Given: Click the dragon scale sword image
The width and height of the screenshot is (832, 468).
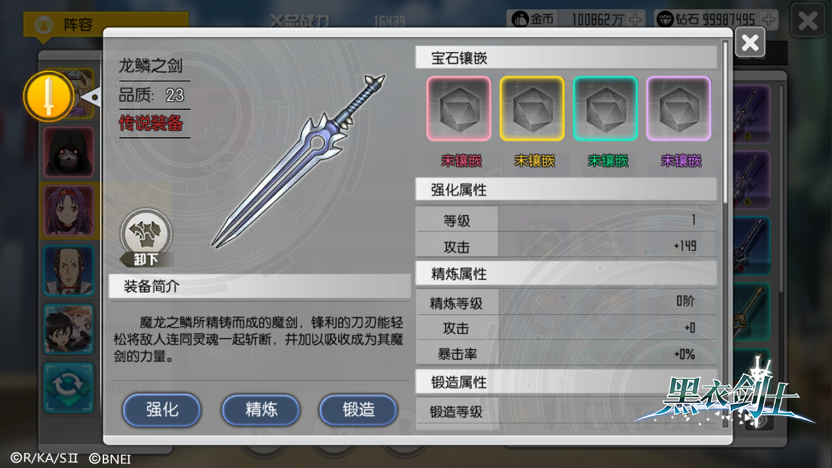Looking at the screenshot, I should coord(298,161).
